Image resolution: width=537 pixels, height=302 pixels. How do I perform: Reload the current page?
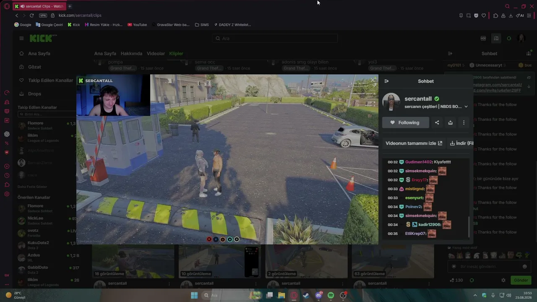click(31, 16)
